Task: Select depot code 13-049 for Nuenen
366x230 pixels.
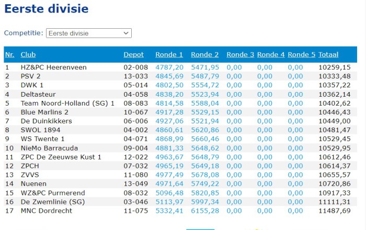Action: [x=135, y=183]
